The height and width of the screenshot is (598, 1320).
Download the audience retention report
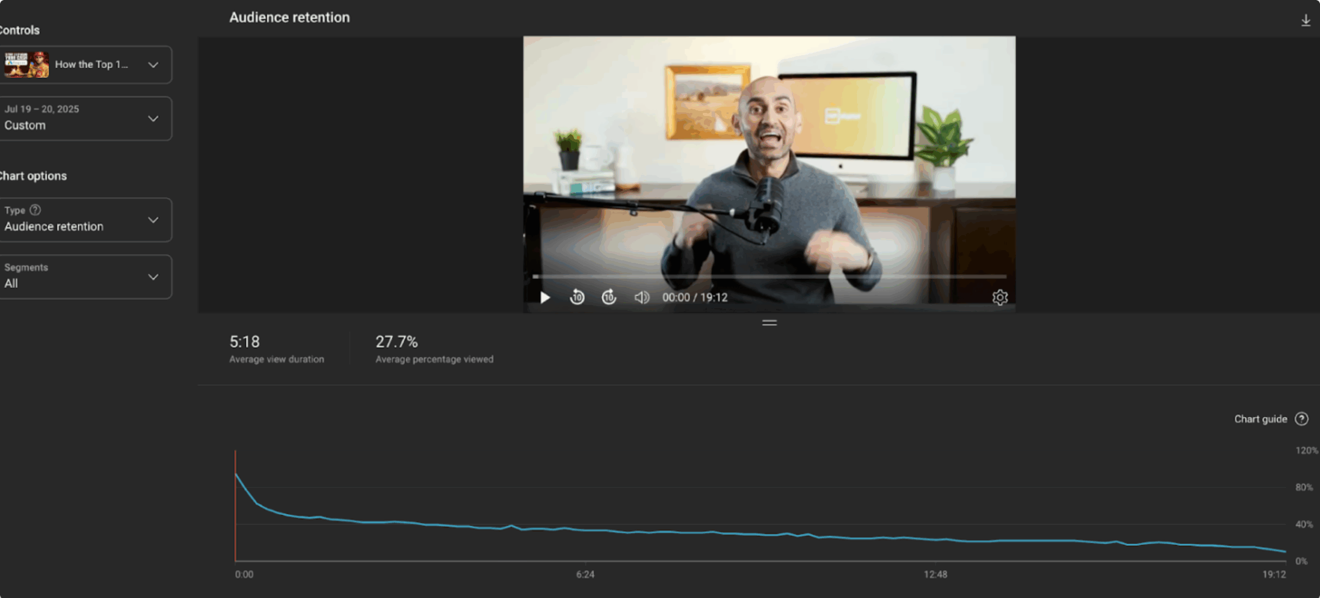coord(1306,21)
